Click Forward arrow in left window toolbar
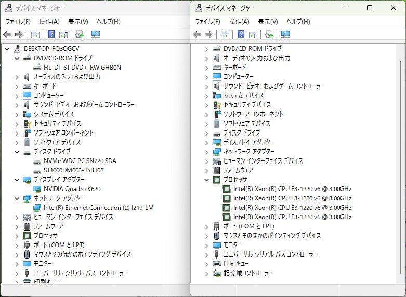The image size is (406, 297). (19, 34)
